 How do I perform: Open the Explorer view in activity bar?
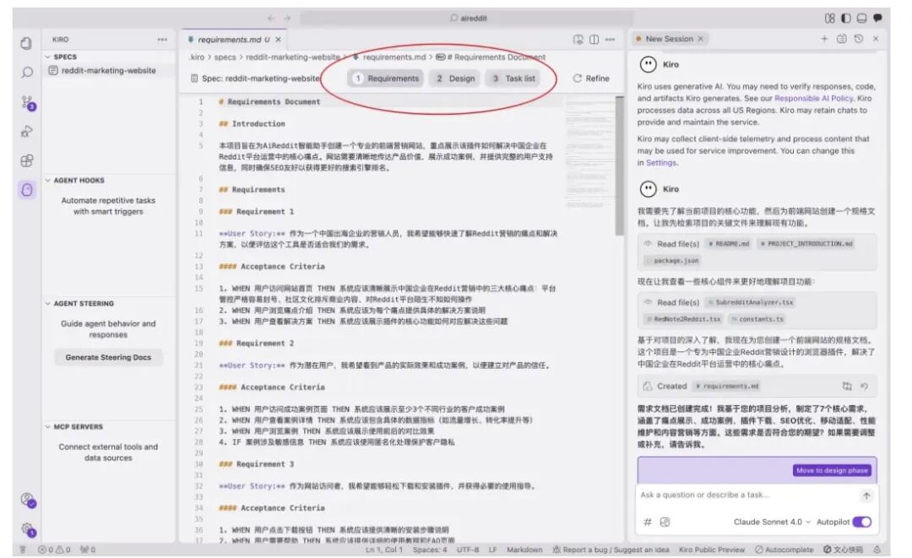click(26, 43)
